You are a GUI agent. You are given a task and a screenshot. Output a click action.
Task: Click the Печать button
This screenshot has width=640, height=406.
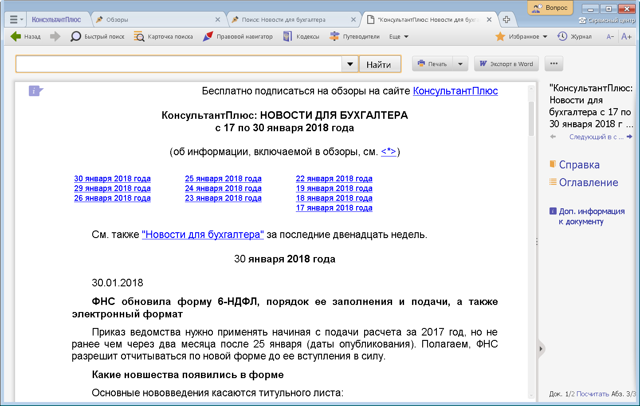coord(432,64)
